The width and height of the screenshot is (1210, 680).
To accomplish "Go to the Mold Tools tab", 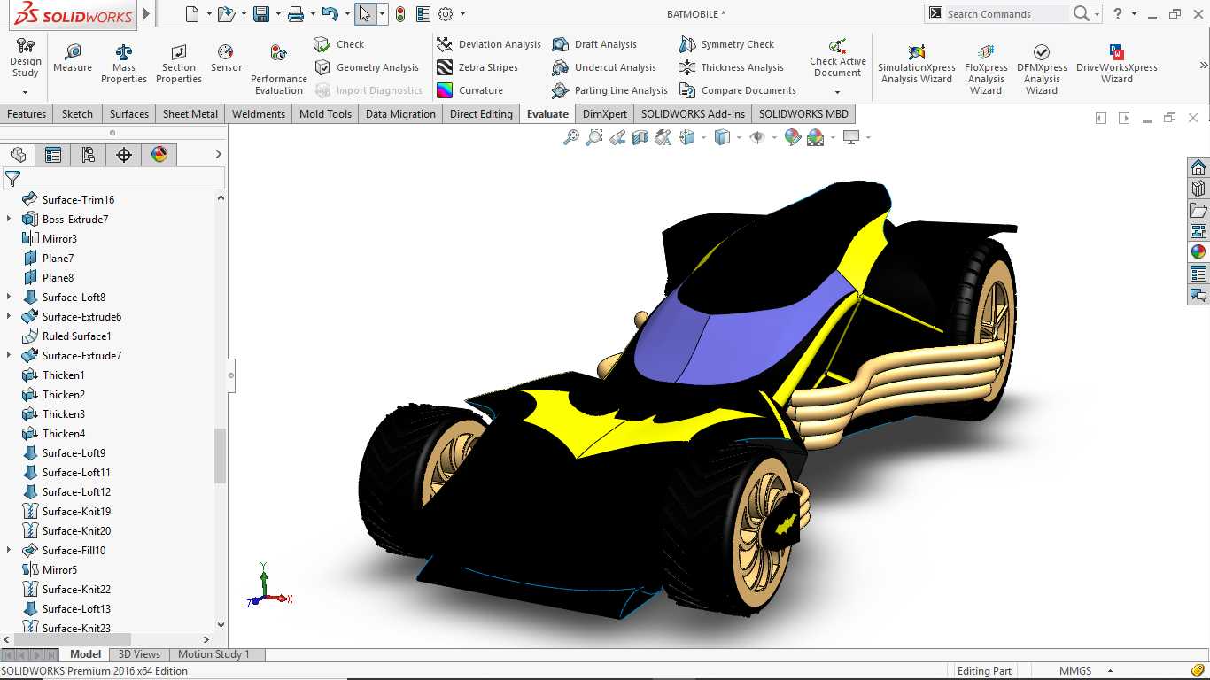I will (x=325, y=114).
